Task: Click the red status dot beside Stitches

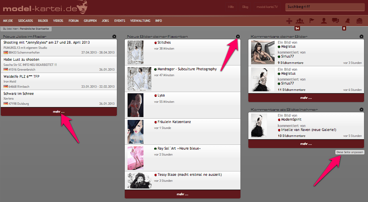Action: pos(155,42)
